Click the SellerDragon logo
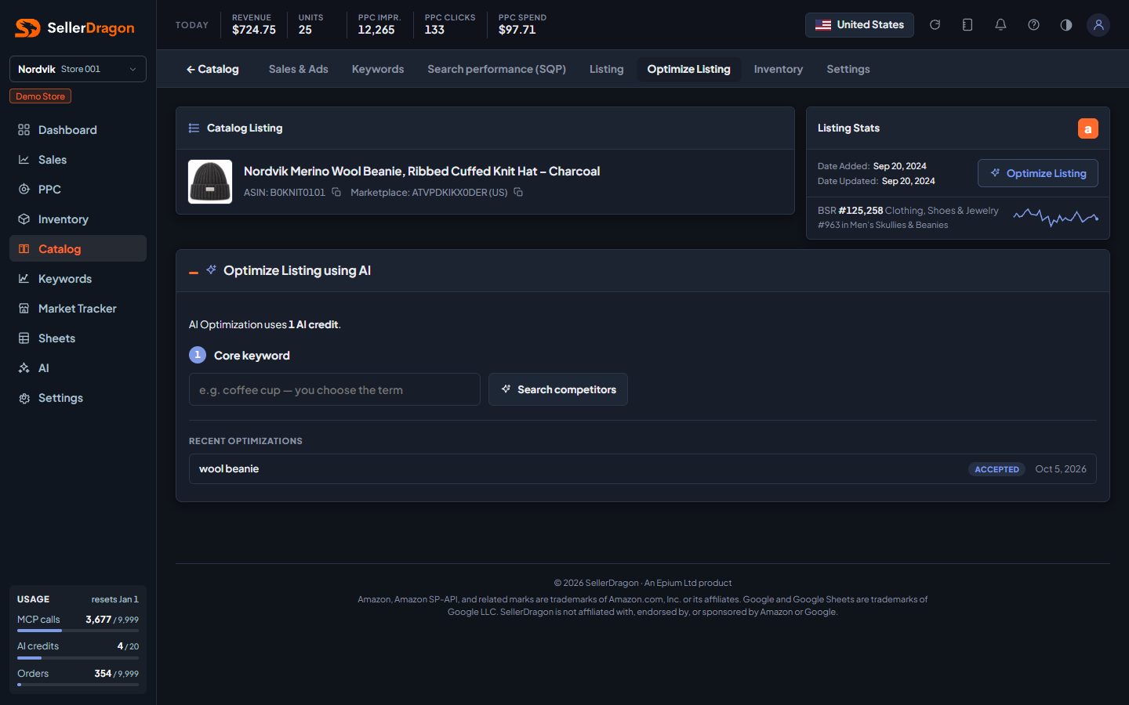The height and width of the screenshot is (705, 1129). [x=75, y=28]
